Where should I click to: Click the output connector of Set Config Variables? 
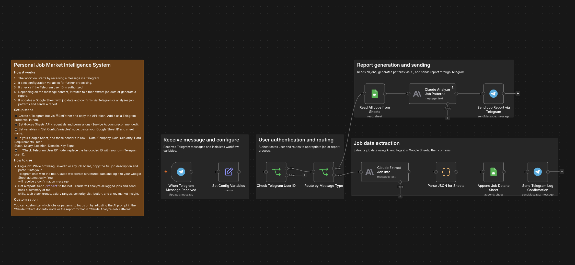[239, 172]
